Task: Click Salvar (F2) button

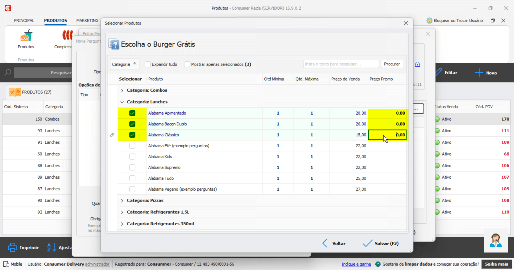Action: pos(381,244)
